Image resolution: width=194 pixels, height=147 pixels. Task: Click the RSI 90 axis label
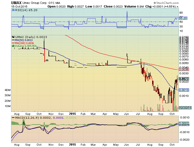pos(181,13)
